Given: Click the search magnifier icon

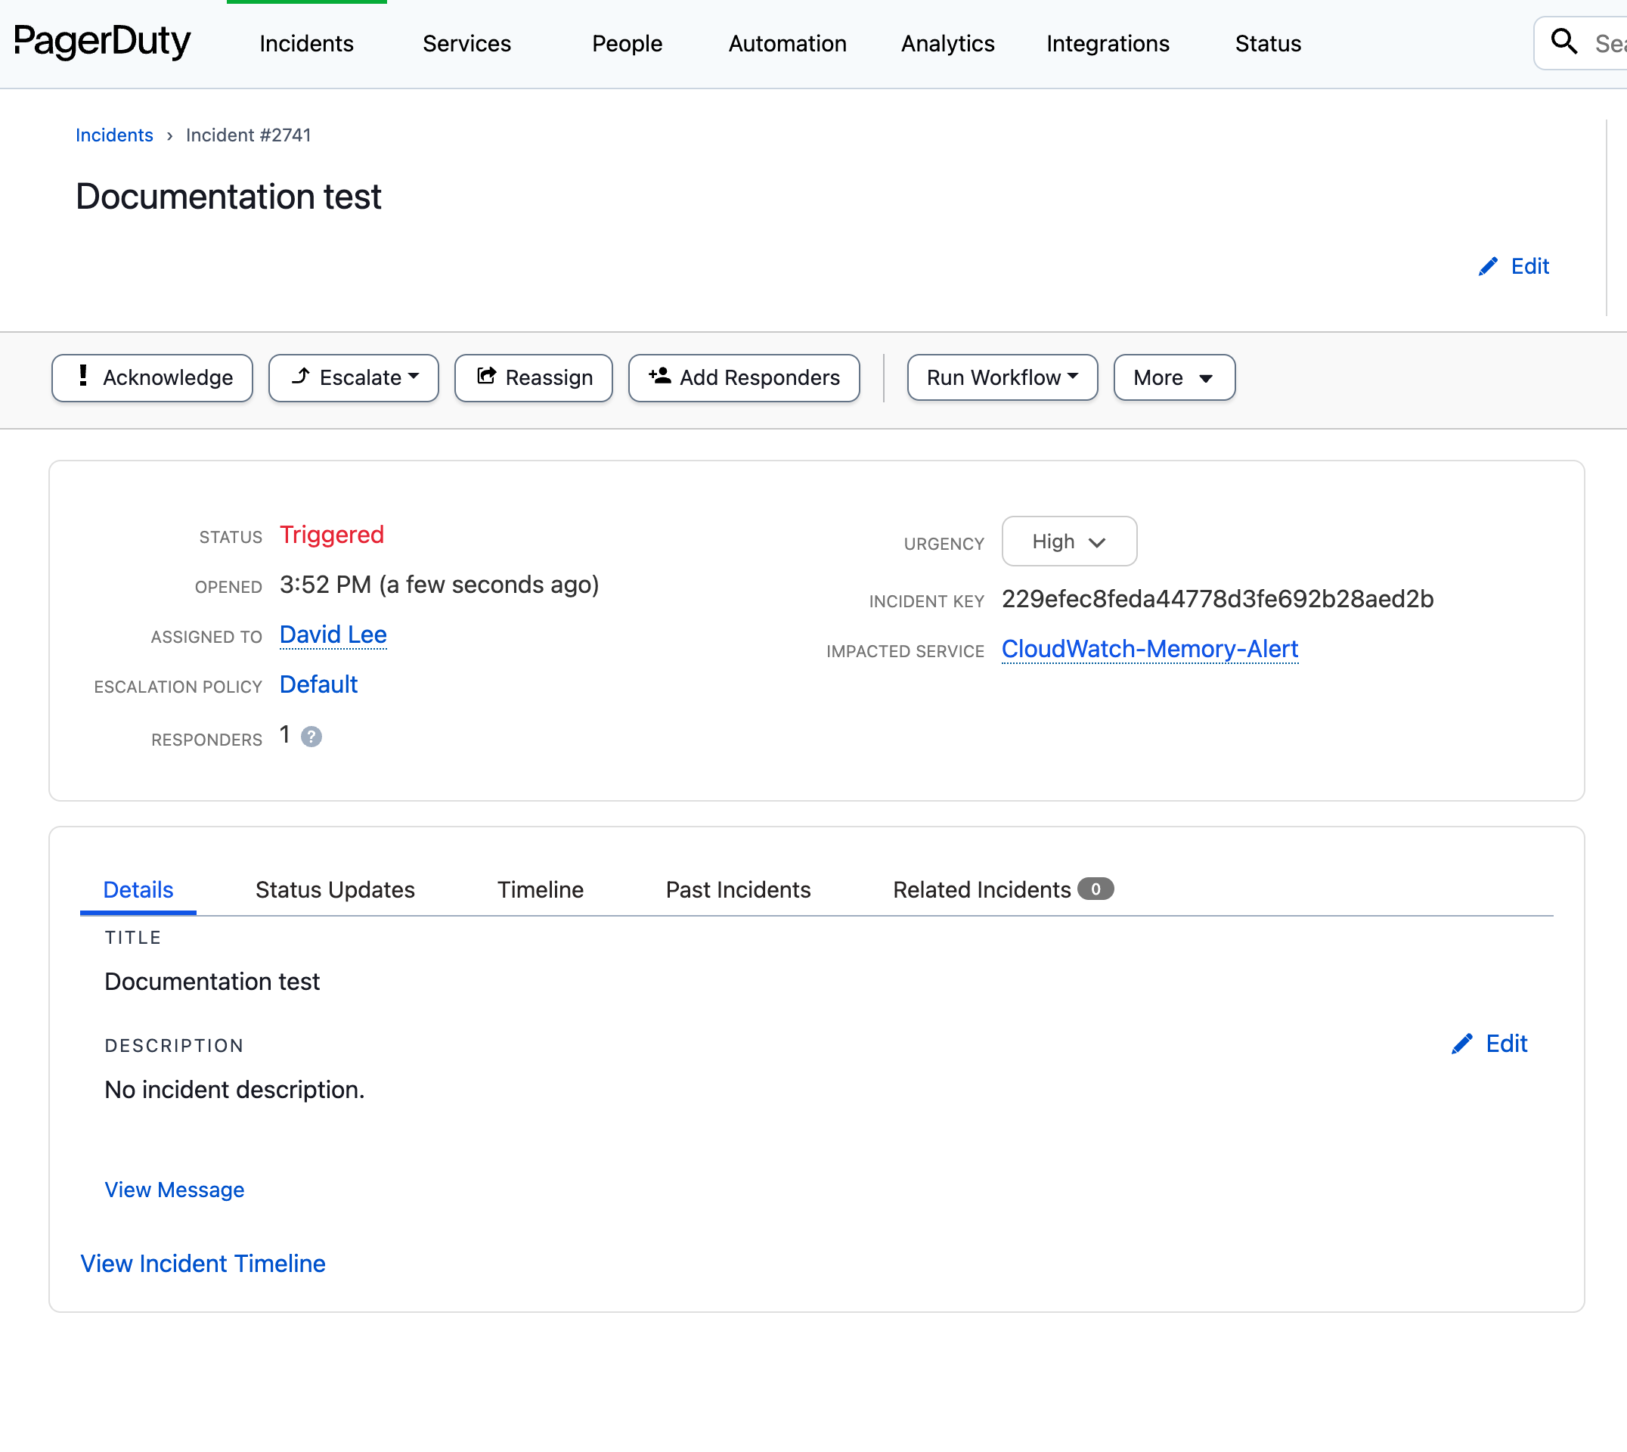Looking at the screenshot, I should (1564, 42).
